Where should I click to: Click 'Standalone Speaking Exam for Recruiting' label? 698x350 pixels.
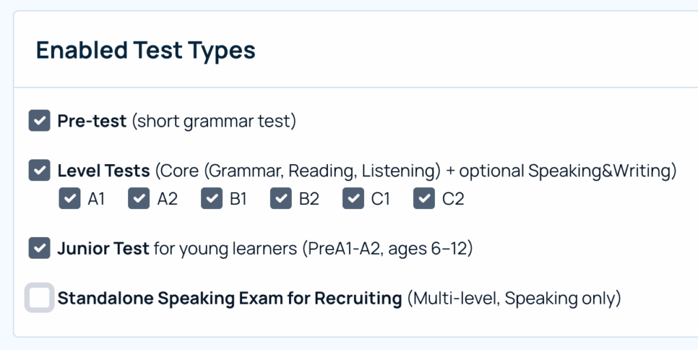(230, 298)
